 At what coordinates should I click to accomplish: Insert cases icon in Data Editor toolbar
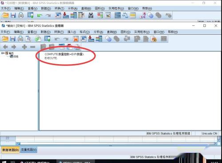point(100,15)
